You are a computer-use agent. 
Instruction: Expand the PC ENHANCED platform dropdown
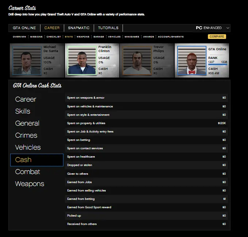212,28
